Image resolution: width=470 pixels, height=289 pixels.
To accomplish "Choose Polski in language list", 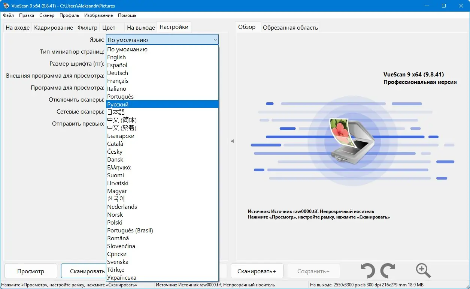I will click(x=162, y=222).
